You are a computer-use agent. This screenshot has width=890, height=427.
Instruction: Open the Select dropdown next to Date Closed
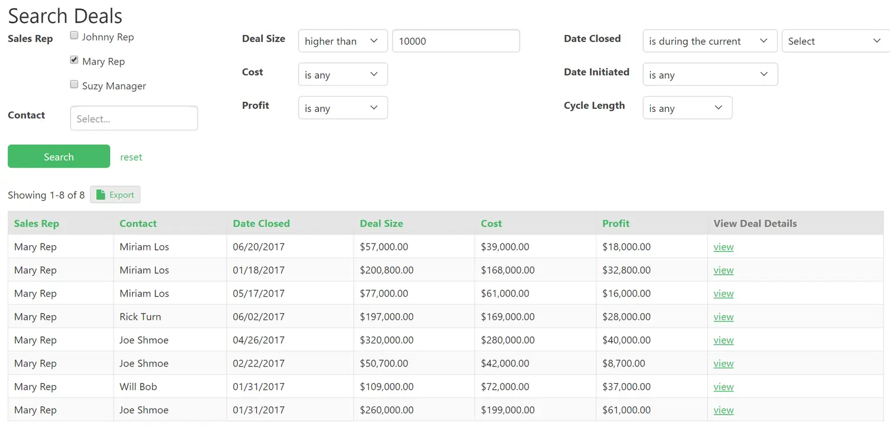(834, 41)
